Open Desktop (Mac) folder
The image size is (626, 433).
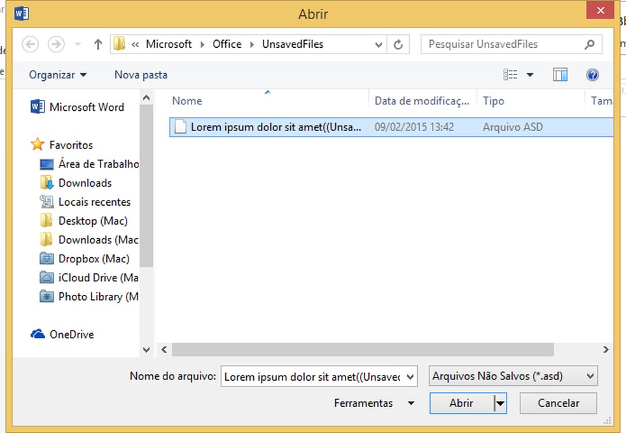pos(84,220)
